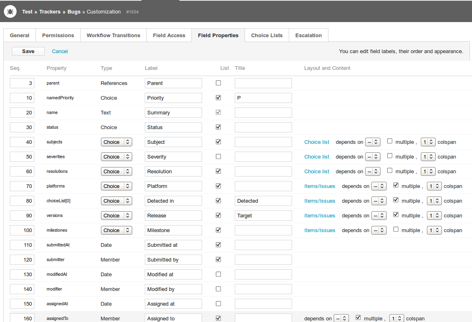Screen dimensions: 472x322
Task: Click the Label field containing Assigned to
Action: pyautogui.click(x=173, y=318)
